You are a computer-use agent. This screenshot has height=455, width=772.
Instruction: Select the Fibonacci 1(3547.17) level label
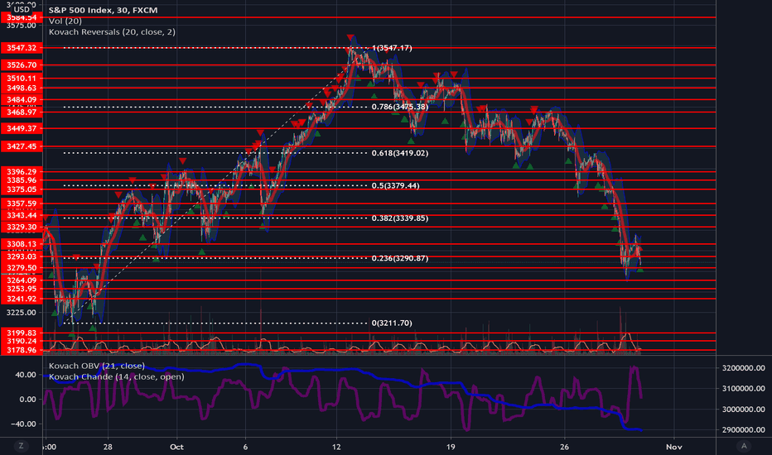click(392, 48)
